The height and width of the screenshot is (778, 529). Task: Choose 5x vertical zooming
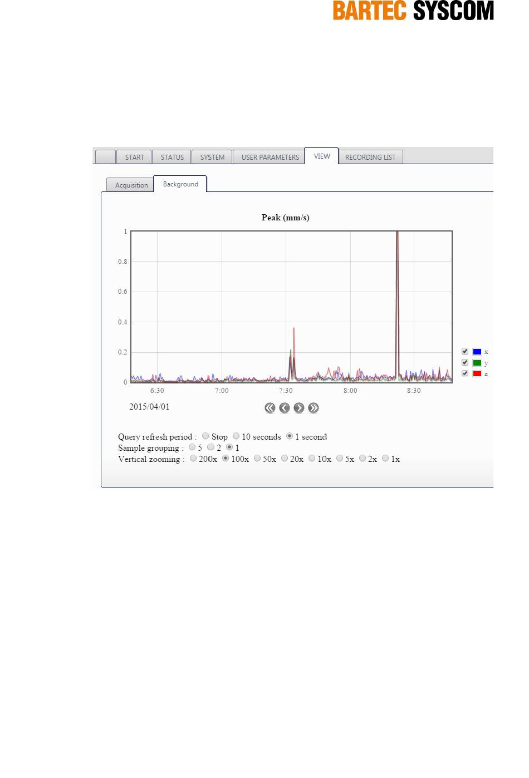(x=340, y=458)
